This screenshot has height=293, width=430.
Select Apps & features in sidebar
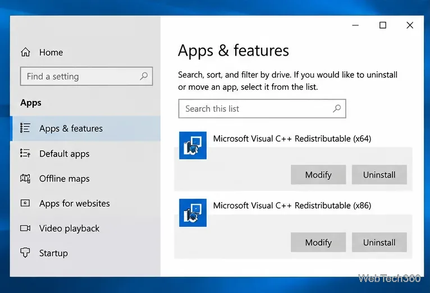point(86,129)
